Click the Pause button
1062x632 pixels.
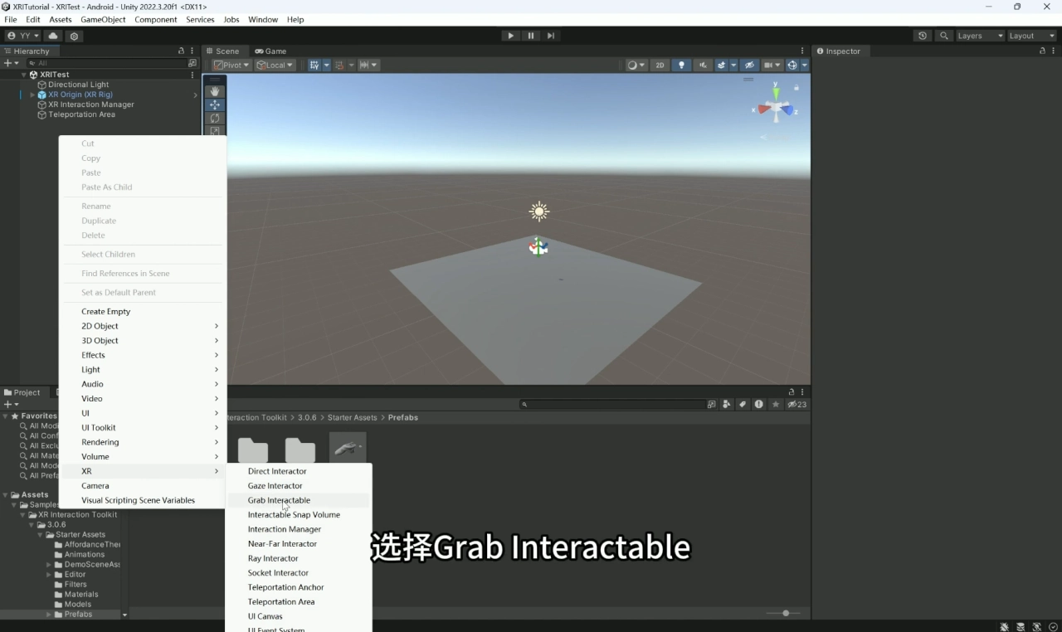[x=531, y=36]
